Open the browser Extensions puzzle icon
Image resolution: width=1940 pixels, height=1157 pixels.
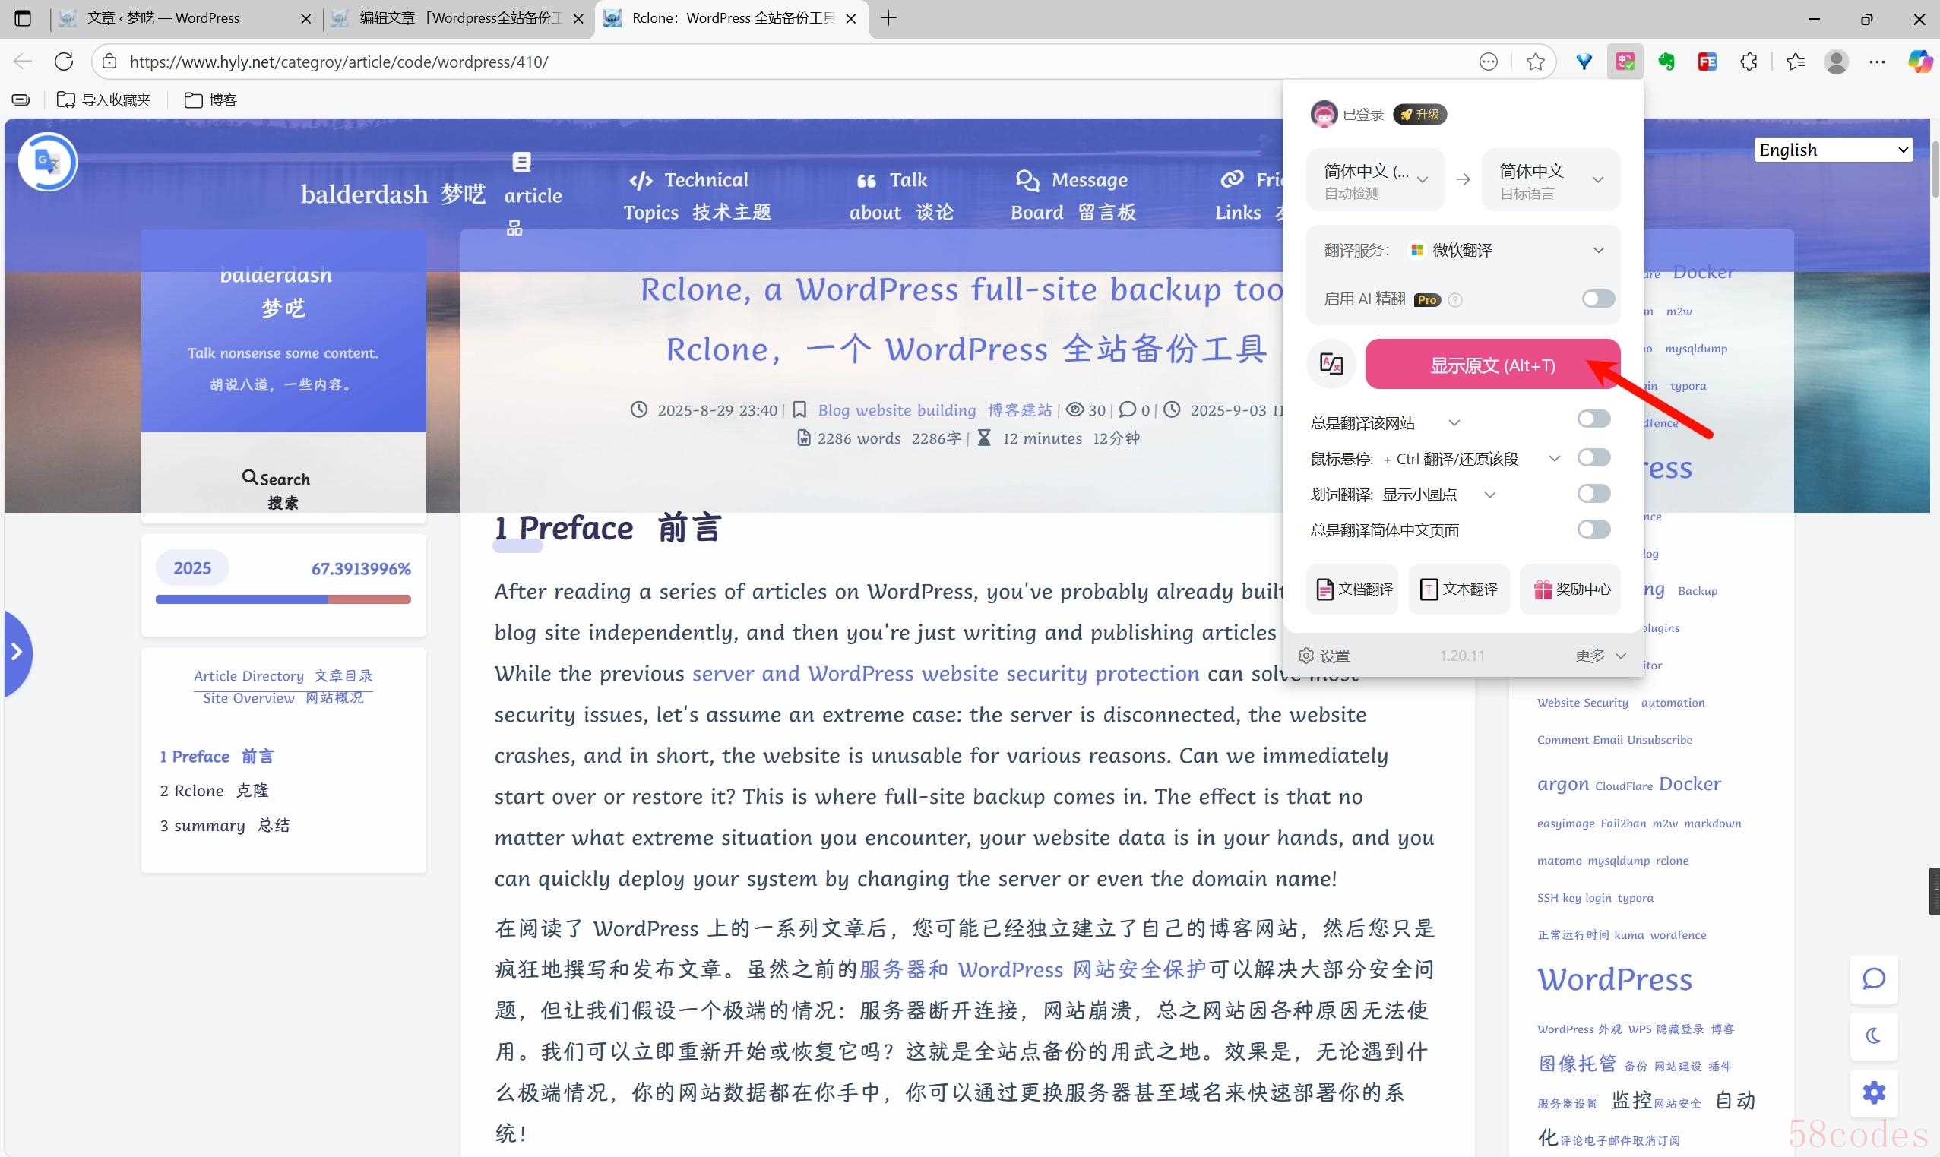(x=1749, y=62)
